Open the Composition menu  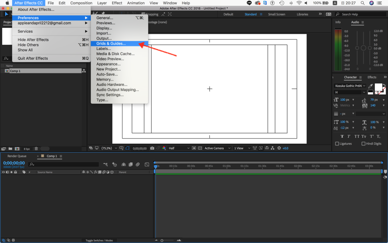(x=81, y=3)
